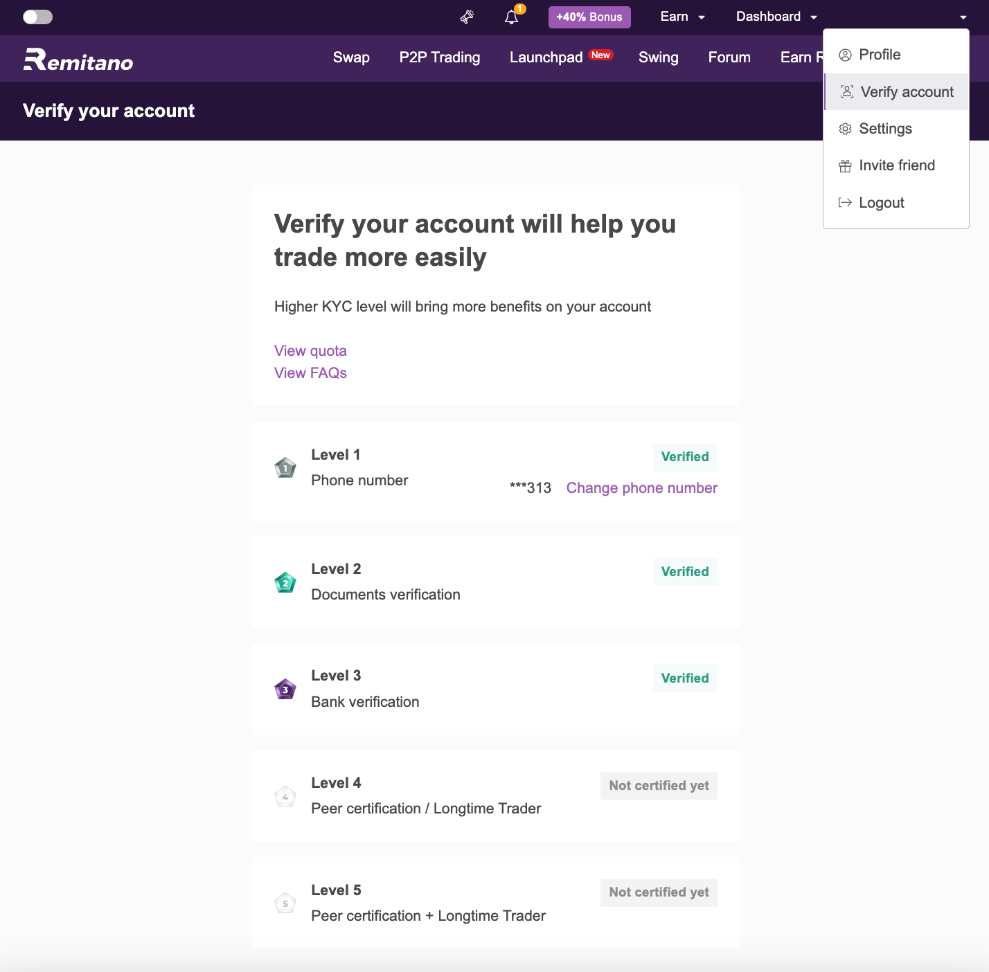
Task: Open the notifications bell
Action: pos(511,17)
